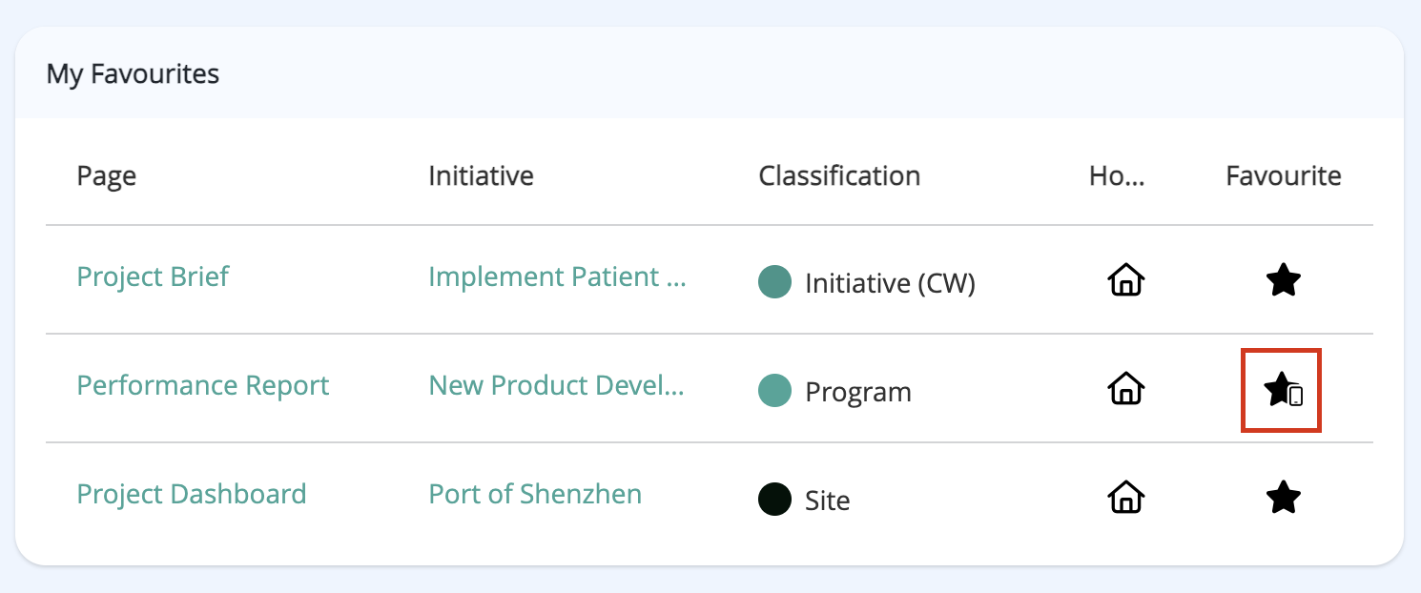Open the New Product Development initiative link
Image resolution: width=1421 pixels, height=593 pixels.
point(557,385)
